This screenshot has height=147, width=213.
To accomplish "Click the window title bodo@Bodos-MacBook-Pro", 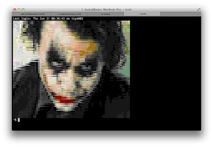I will coord(107,10).
